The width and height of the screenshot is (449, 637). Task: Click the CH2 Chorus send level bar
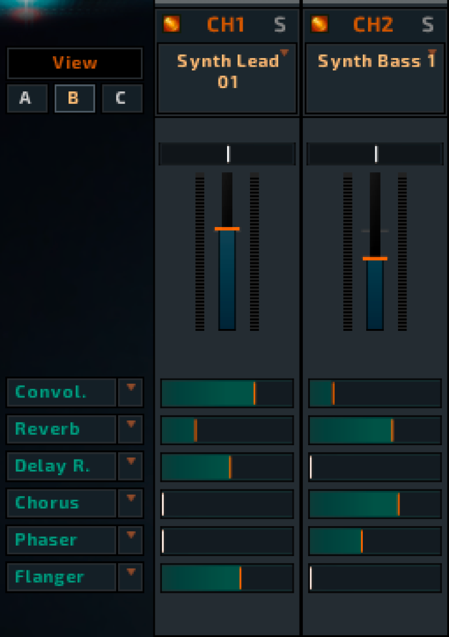tap(375, 505)
